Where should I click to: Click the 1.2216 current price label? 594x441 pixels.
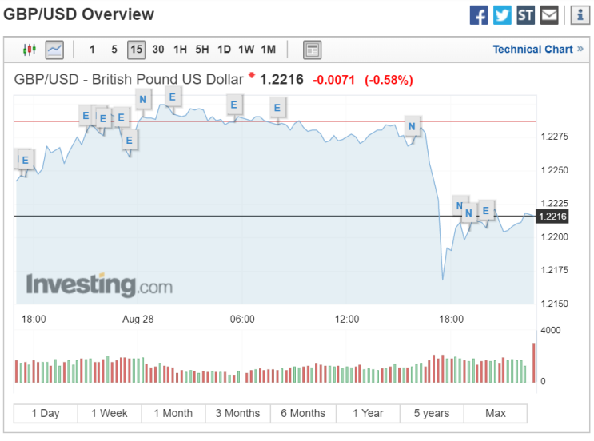(x=552, y=217)
